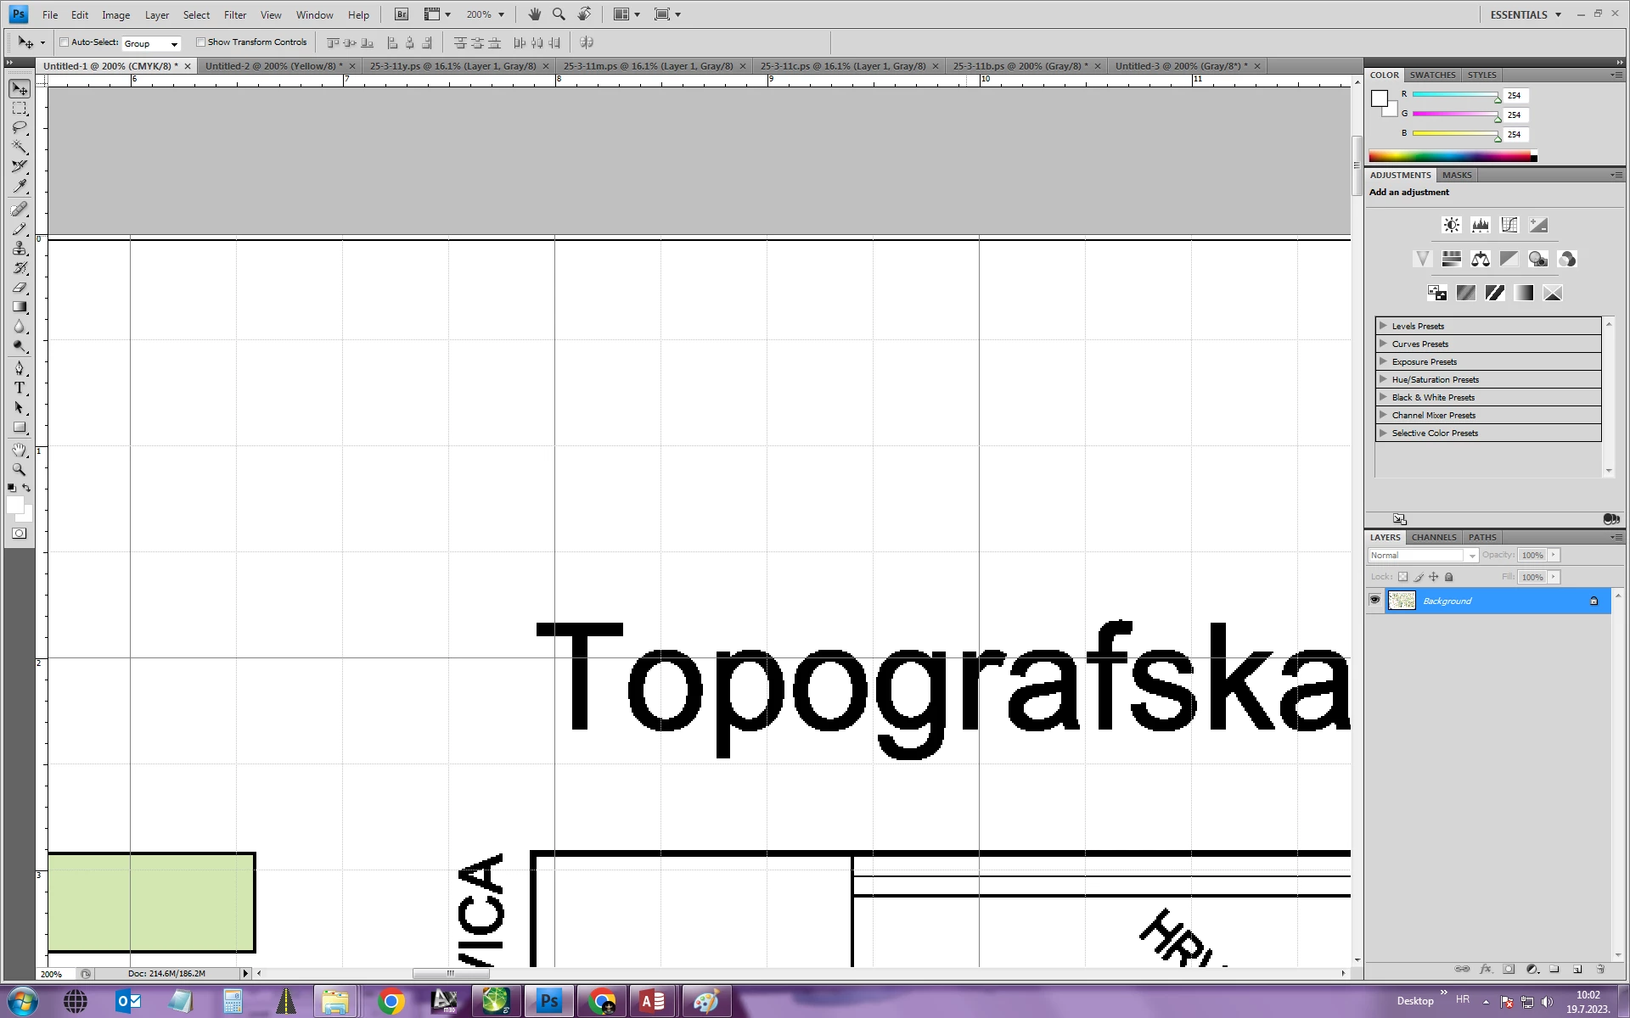
Task: Click the color spectrum ramp bar
Action: 1452,156
